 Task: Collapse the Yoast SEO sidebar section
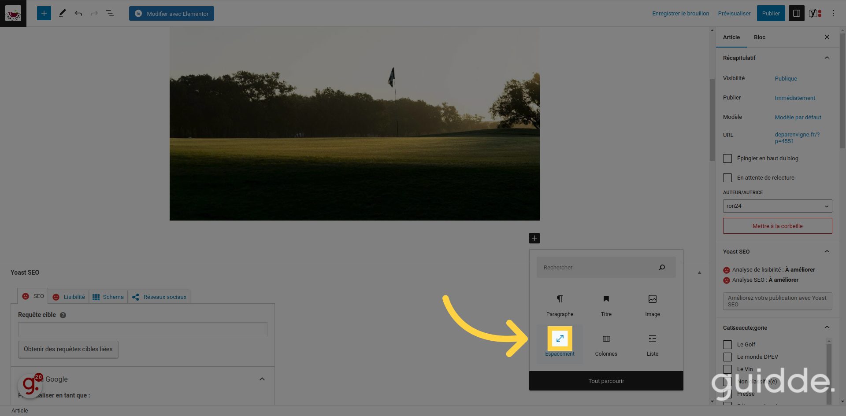click(827, 251)
